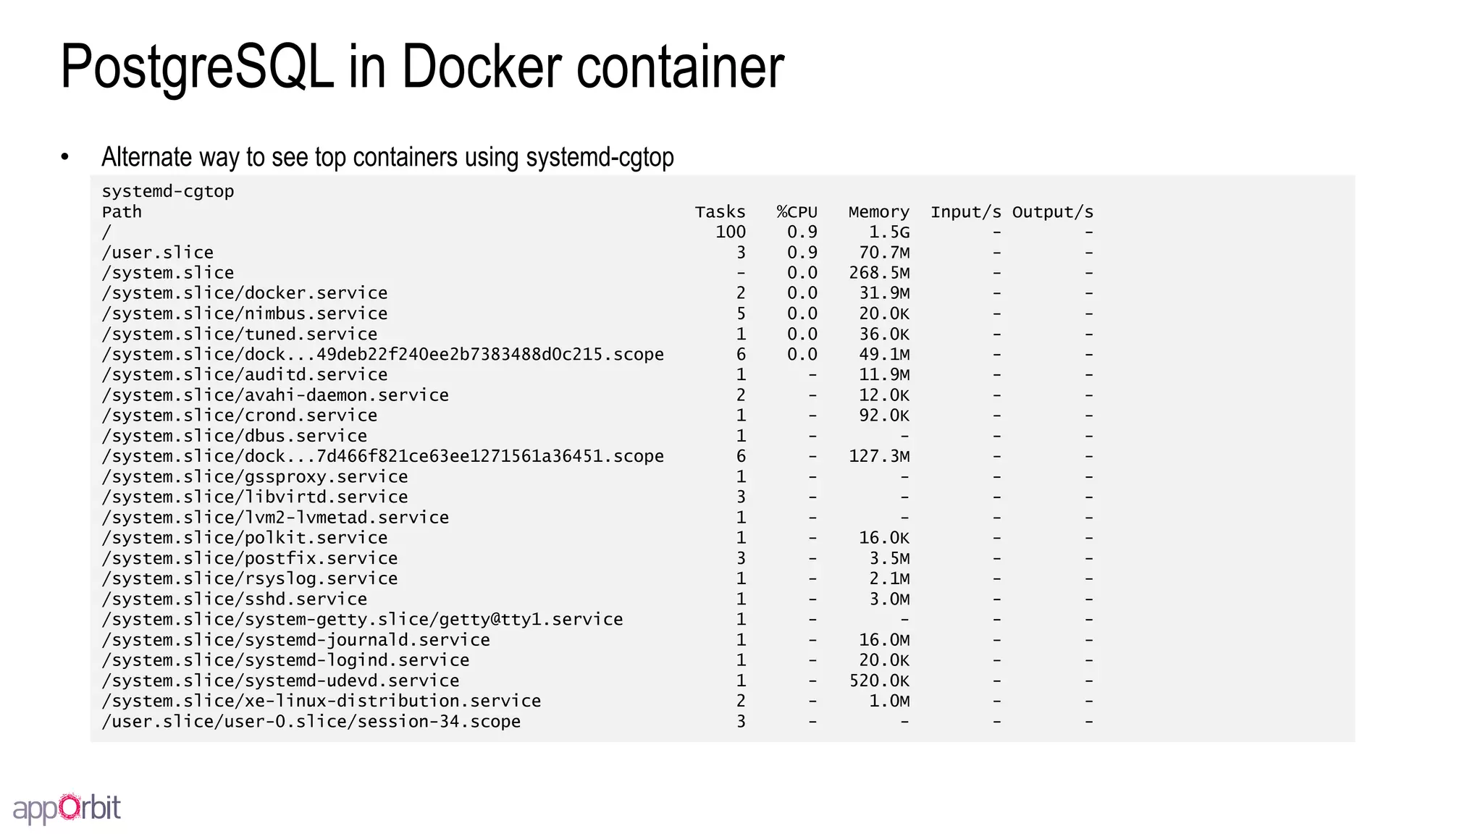Select the 127.3M memory value
Image resolution: width=1483 pixels, height=834 pixels.
tap(879, 457)
